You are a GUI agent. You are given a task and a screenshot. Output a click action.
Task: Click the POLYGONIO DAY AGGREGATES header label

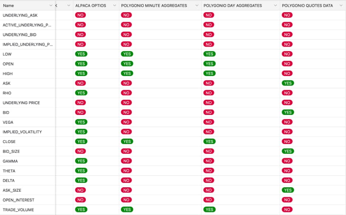coord(232,5)
